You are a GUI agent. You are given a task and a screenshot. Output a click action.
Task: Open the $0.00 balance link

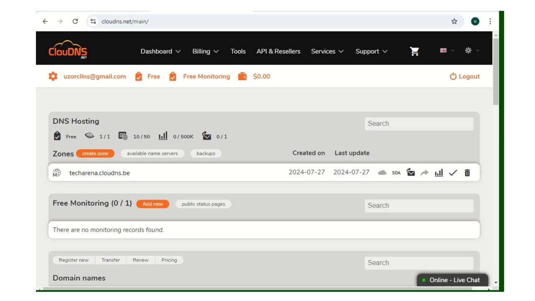coord(262,77)
